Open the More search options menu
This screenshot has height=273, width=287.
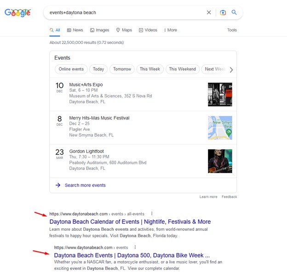tap(170, 30)
